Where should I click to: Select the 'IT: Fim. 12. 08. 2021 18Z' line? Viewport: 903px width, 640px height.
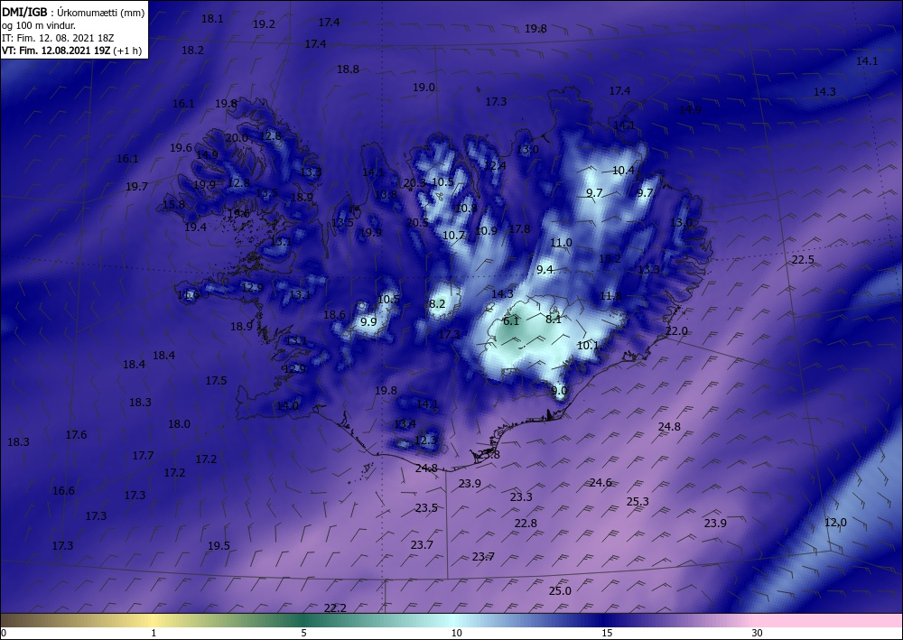click(58, 38)
